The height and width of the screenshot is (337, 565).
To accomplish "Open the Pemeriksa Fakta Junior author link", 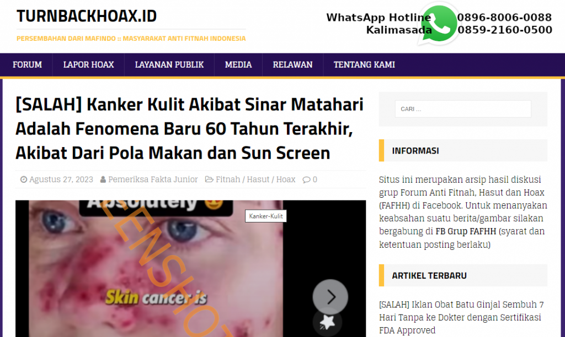I will pos(153,180).
